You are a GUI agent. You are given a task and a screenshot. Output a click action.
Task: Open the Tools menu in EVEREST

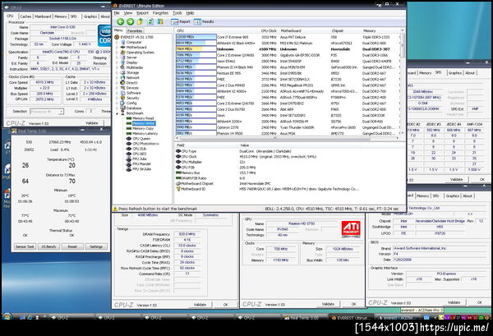[x=177, y=13]
